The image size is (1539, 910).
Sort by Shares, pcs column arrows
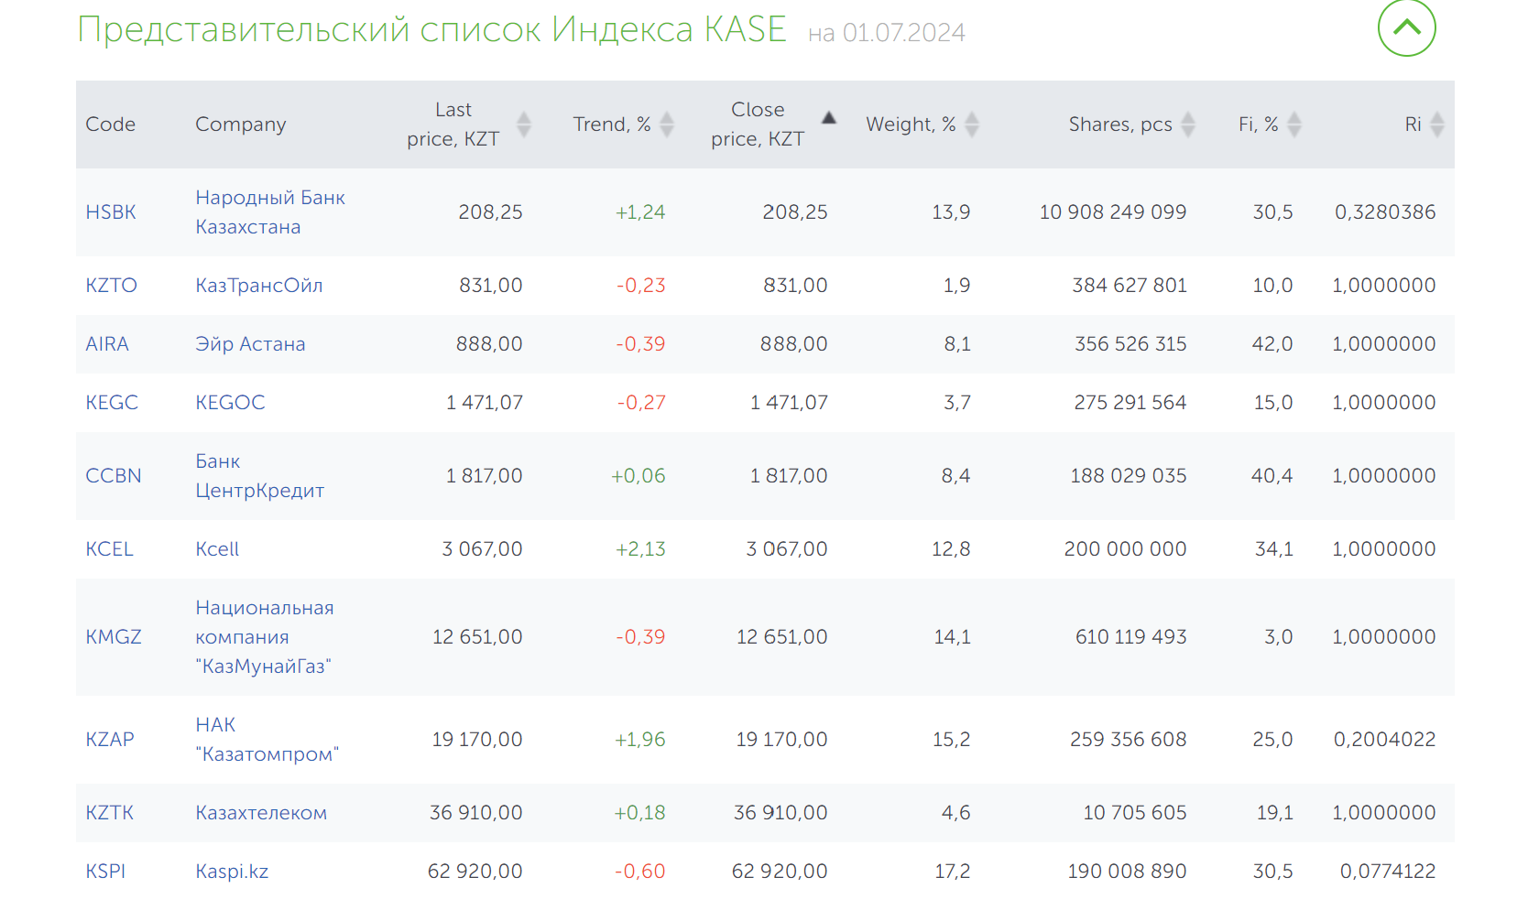1188,125
